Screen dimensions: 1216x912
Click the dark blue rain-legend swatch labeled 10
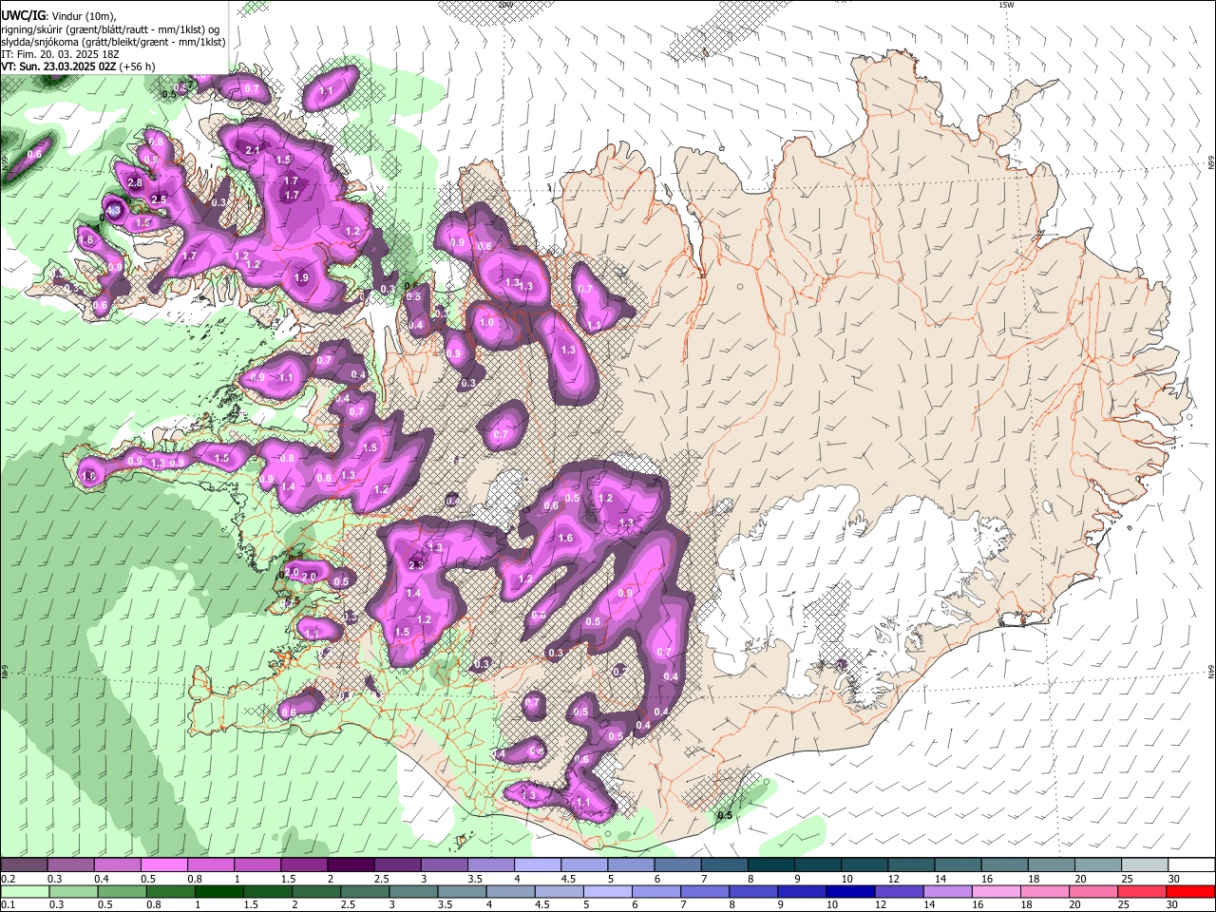(x=848, y=891)
